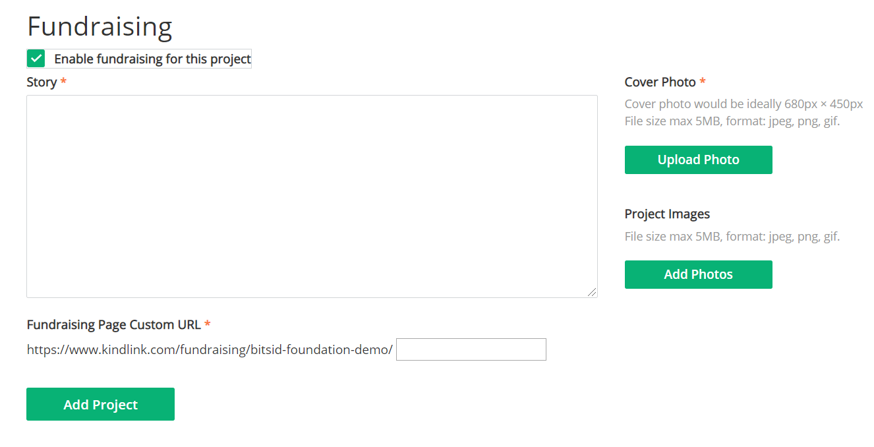Screen dimensions: 874x447
Task: Click the file size hint under Project Images
Action: pos(732,236)
